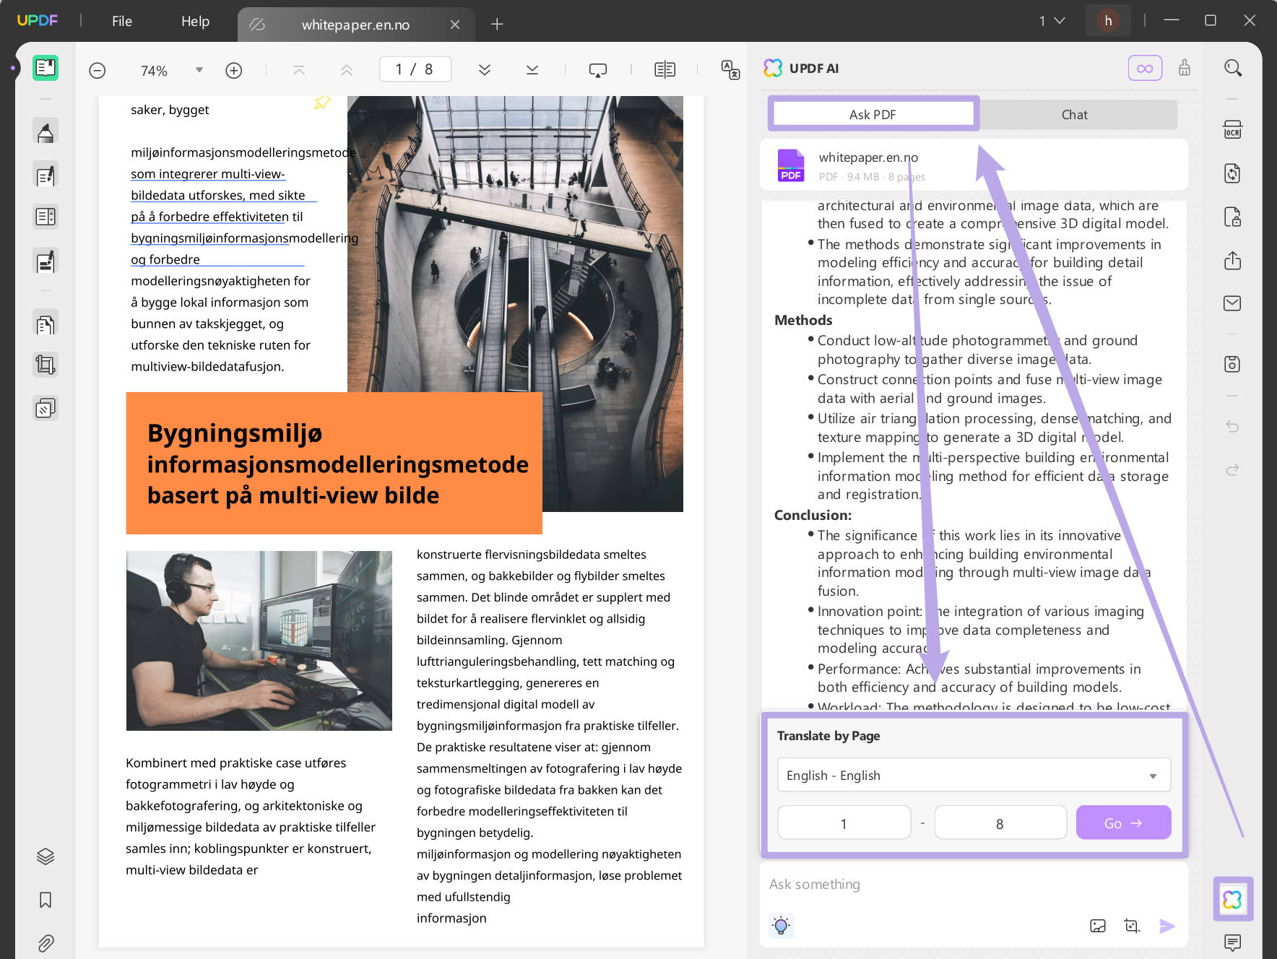Click the zoom out minus control
This screenshot has height=959, width=1277.
coord(97,70)
